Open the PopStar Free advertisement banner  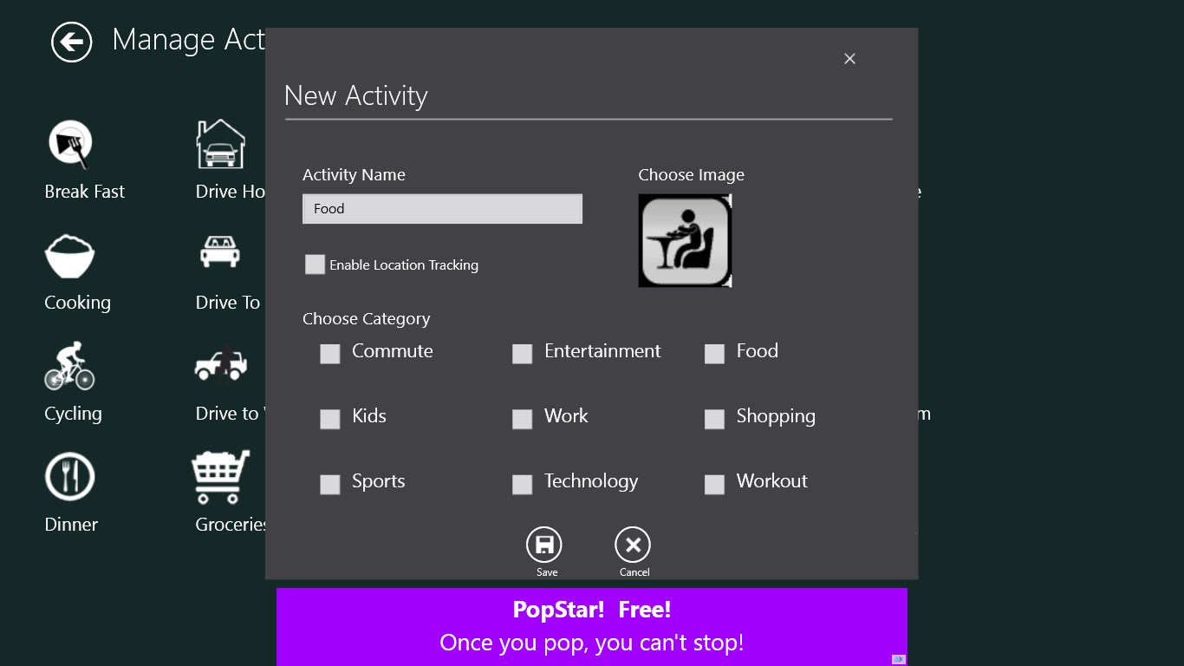pyautogui.click(x=592, y=626)
